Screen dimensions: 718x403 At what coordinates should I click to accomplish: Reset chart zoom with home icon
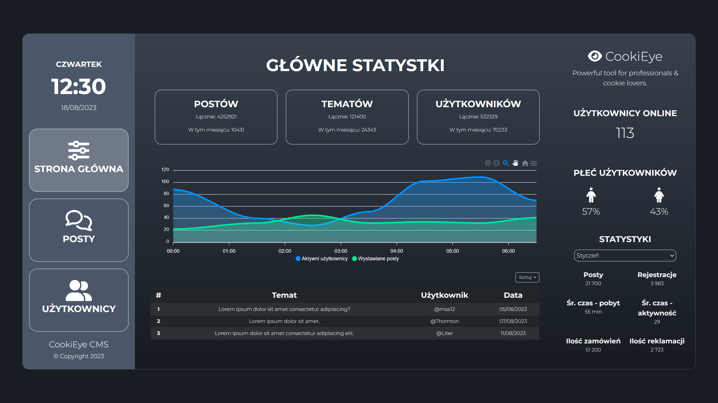525,163
